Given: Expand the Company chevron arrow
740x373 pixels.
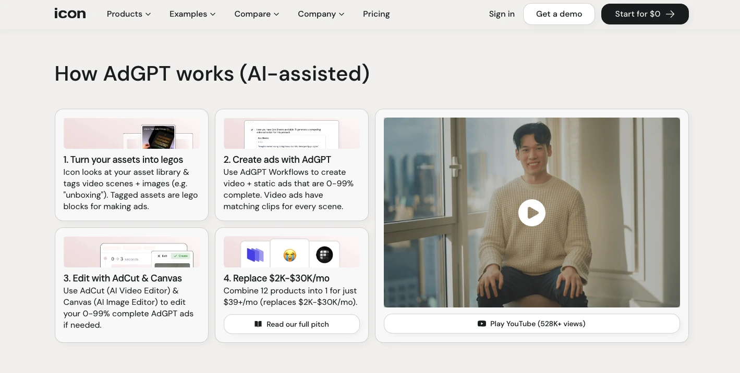Looking at the screenshot, I should tap(342, 14).
